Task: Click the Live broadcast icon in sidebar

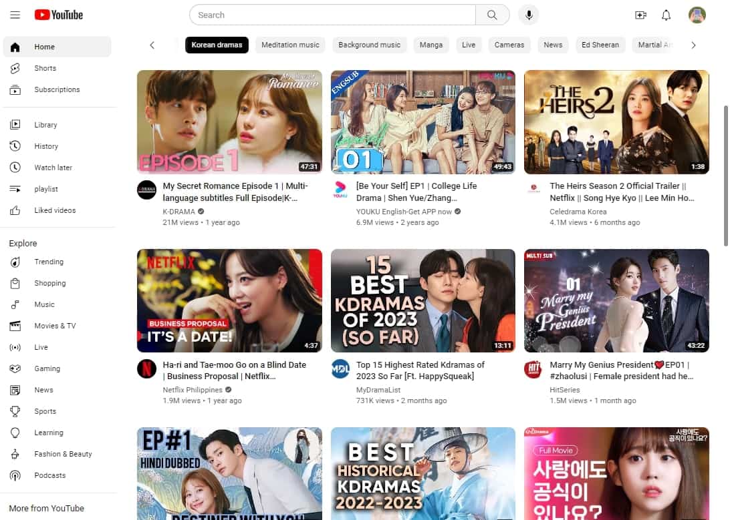Action: (x=15, y=348)
